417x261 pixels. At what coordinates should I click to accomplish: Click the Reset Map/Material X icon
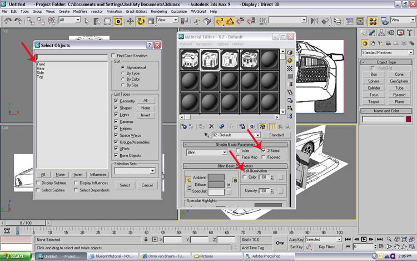(x=211, y=126)
